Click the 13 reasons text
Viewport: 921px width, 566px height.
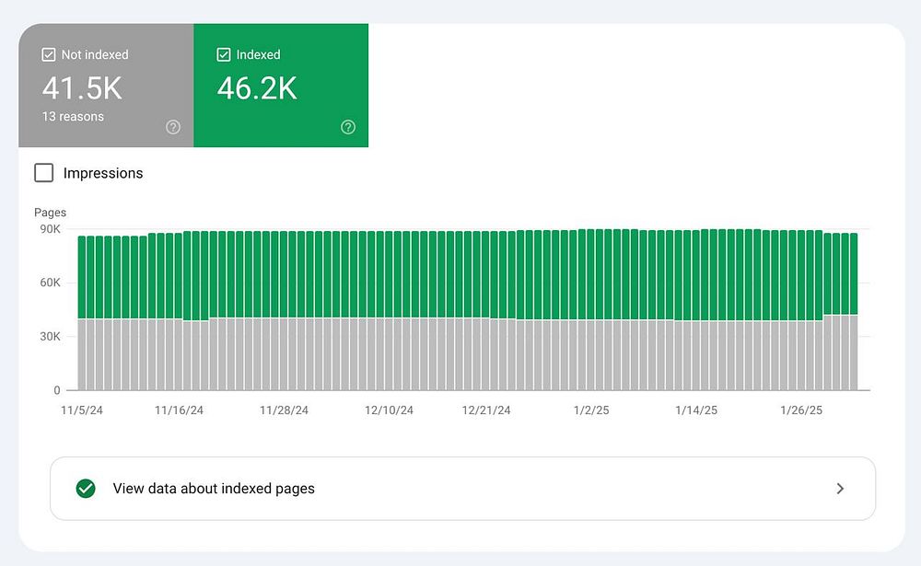tap(73, 117)
